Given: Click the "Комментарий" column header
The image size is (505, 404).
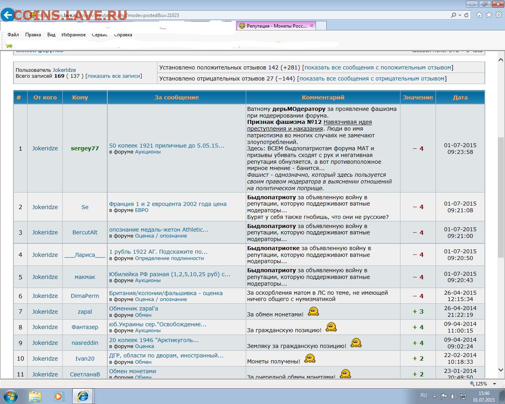Looking at the screenshot, I should [323, 97].
